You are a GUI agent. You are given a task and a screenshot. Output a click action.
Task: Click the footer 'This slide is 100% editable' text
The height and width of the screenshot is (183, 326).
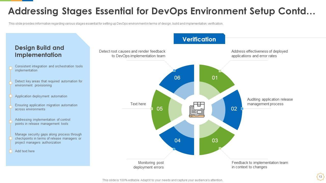[x=163, y=180]
